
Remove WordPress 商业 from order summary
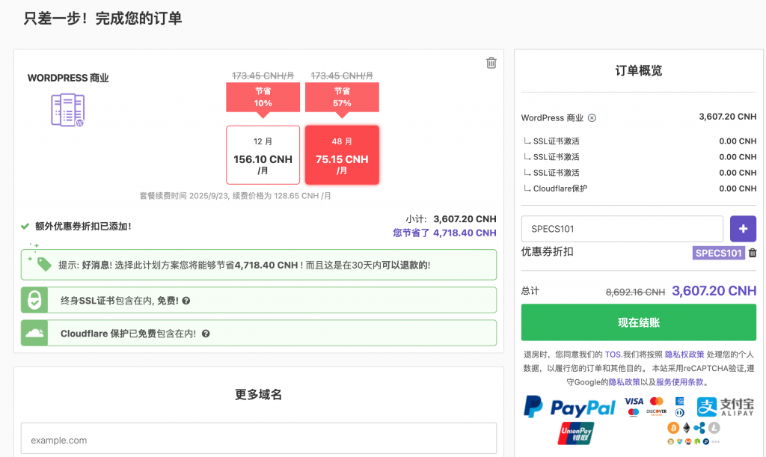click(x=592, y=117)
